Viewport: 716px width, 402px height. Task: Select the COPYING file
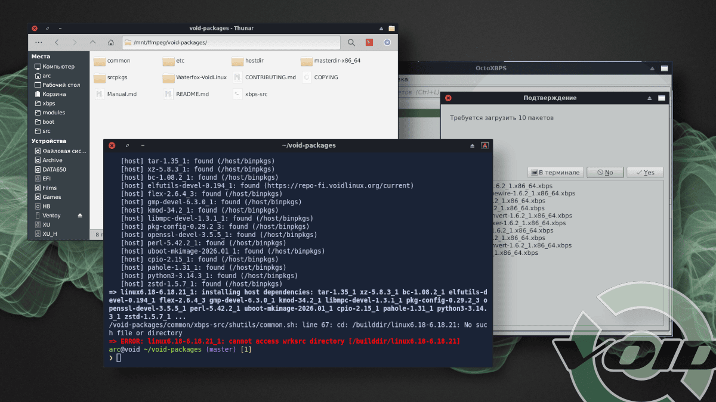[320, 77]
